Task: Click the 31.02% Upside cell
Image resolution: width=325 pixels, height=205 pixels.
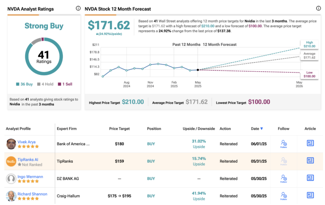Action: click(x=199, y=144)
